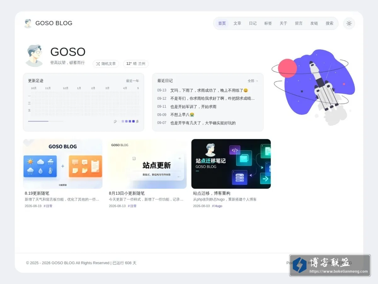Open post title 8.19更新随笔

click(x=37, y=193)
